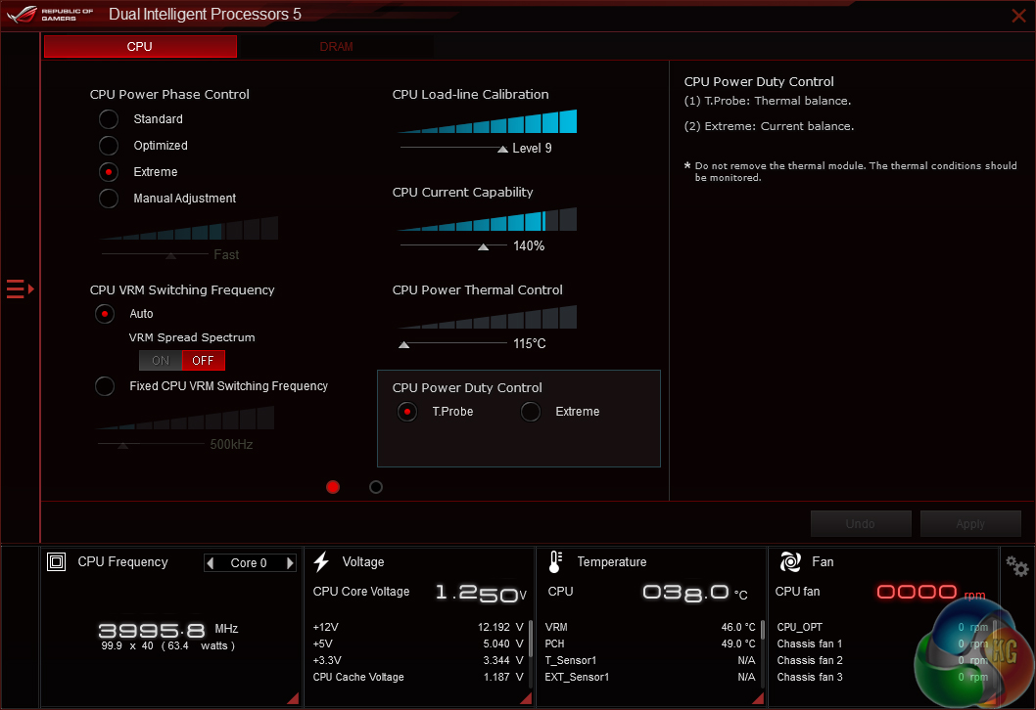Viewport: 1036px width, 710px height.
Task: Select T.Probe power duty control
Action: tap(407, 412)
